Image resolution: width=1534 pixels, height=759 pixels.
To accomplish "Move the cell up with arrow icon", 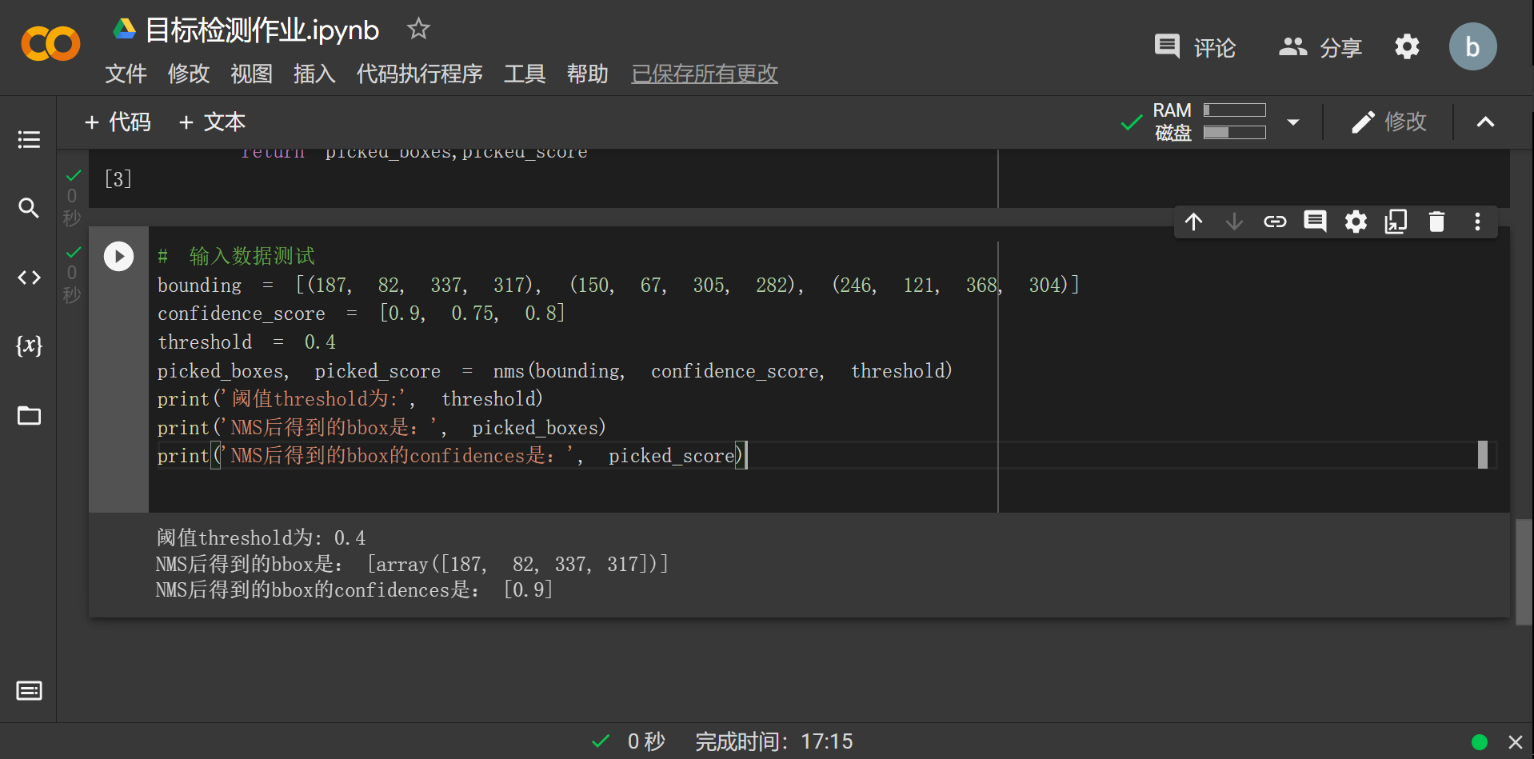I will [x=1193, y=222].
